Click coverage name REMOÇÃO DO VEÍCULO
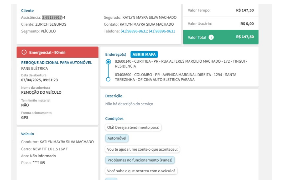 coord(41,92)
